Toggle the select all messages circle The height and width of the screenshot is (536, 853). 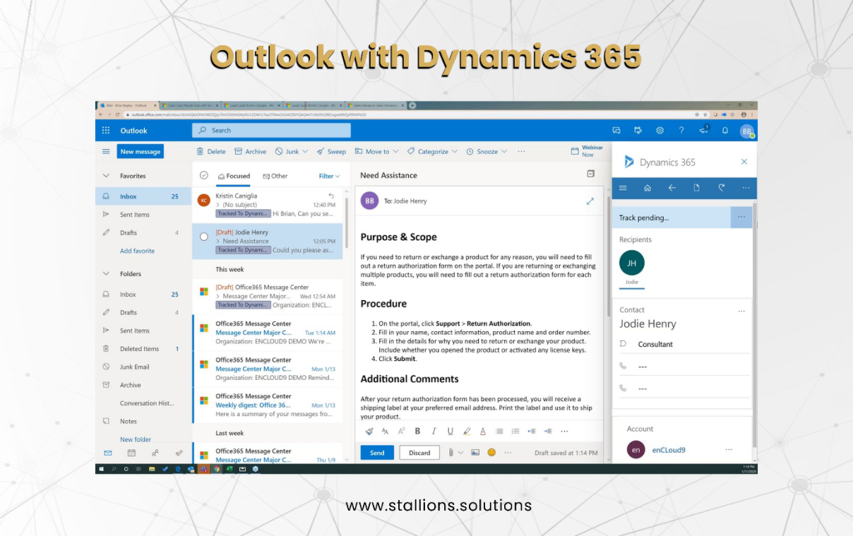point(204,175)
